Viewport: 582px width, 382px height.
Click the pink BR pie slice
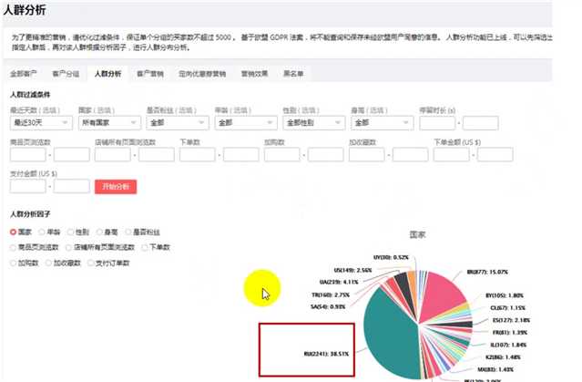coord(442,294)
